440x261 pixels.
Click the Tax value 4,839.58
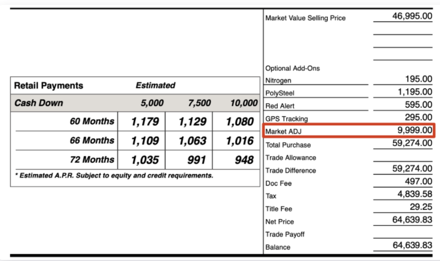tap(415, 194)
